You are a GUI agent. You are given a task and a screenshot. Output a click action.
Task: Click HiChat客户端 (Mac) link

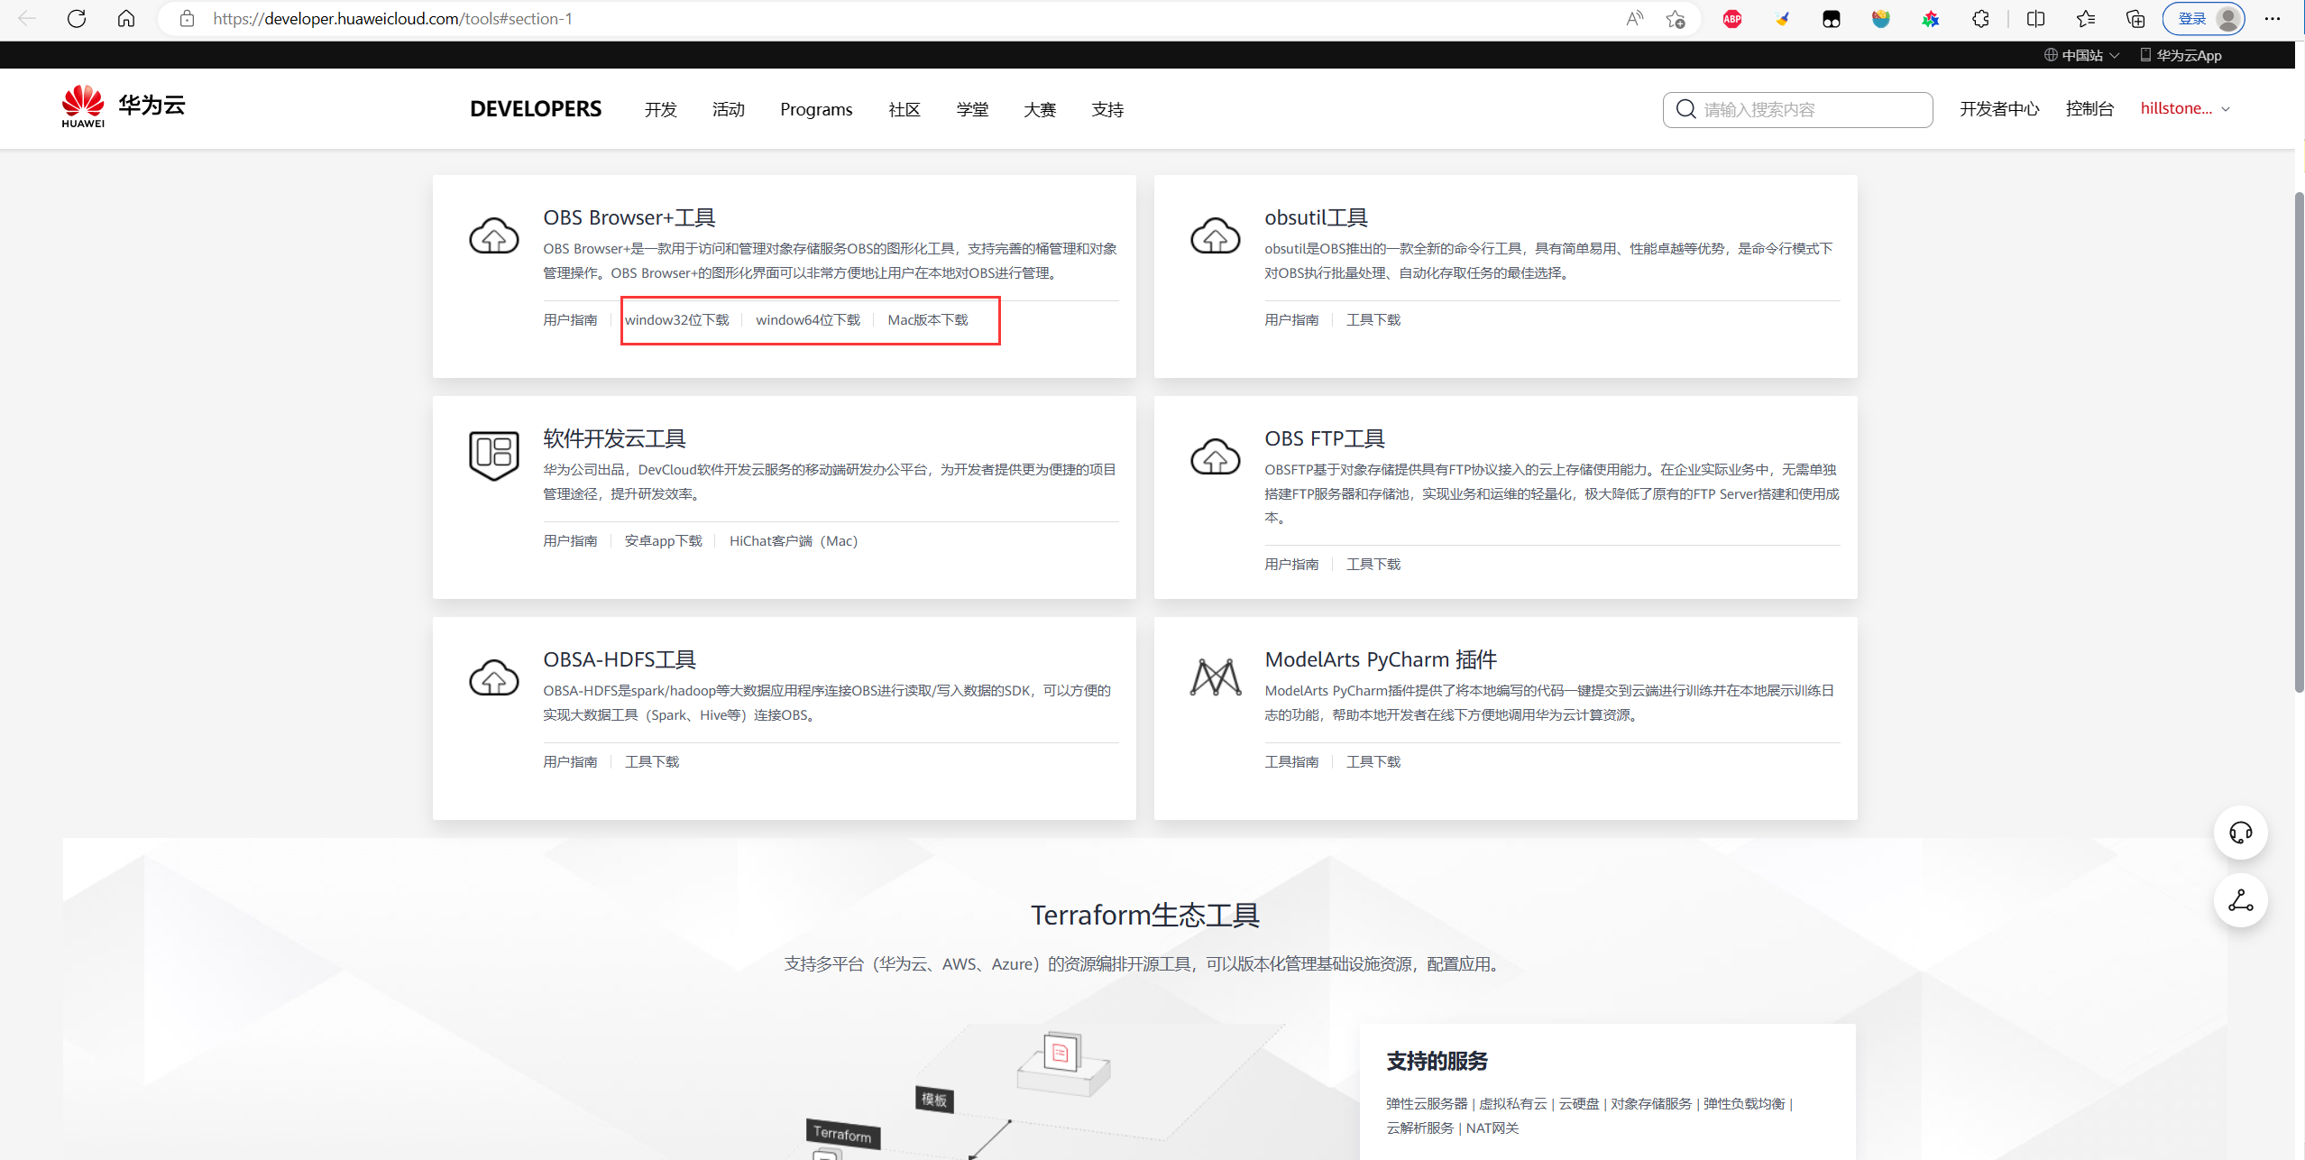point(794,540)
